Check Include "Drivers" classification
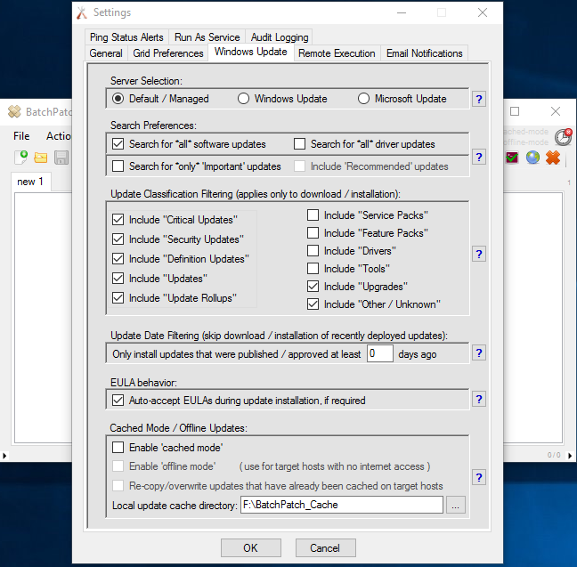This screenshot has height=567, width=577. [x=313, y=251]
